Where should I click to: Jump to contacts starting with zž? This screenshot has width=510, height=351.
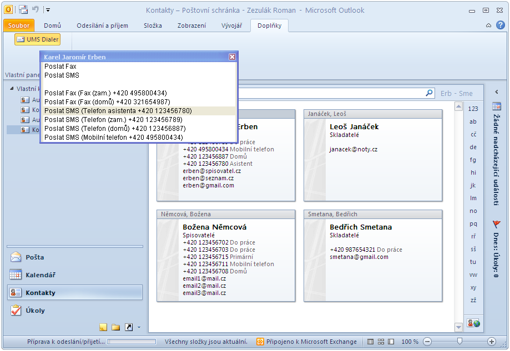point(473,300)
